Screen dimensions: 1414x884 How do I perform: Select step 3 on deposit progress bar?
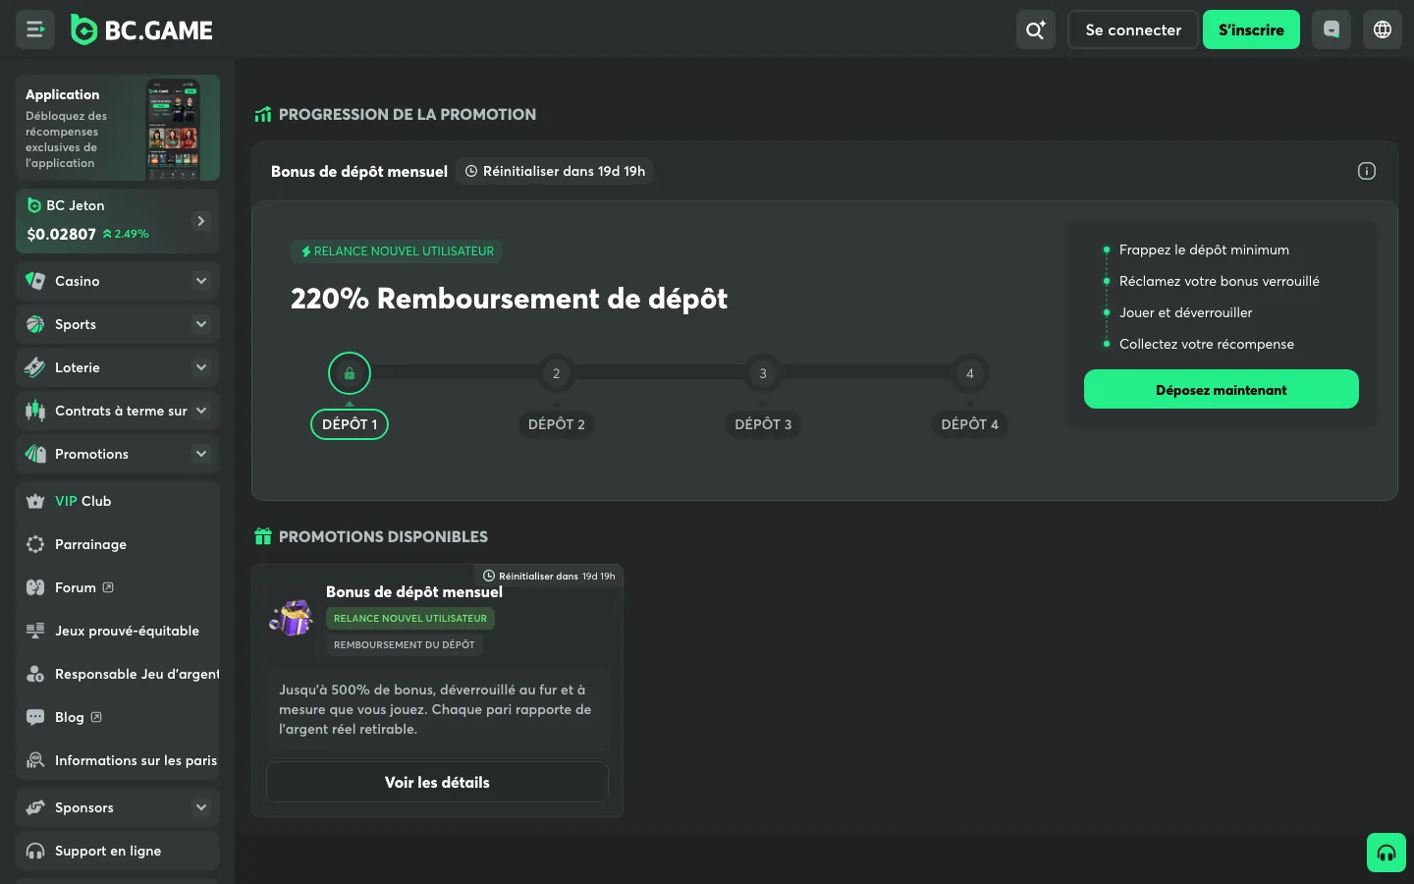click(763, 373)
